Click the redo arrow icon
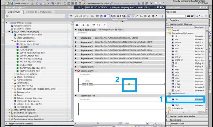 [x=58, y=3]
